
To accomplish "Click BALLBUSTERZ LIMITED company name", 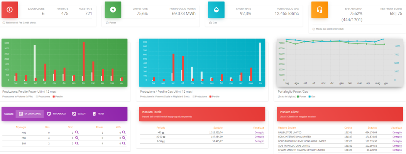I will [x=290, y=132].
